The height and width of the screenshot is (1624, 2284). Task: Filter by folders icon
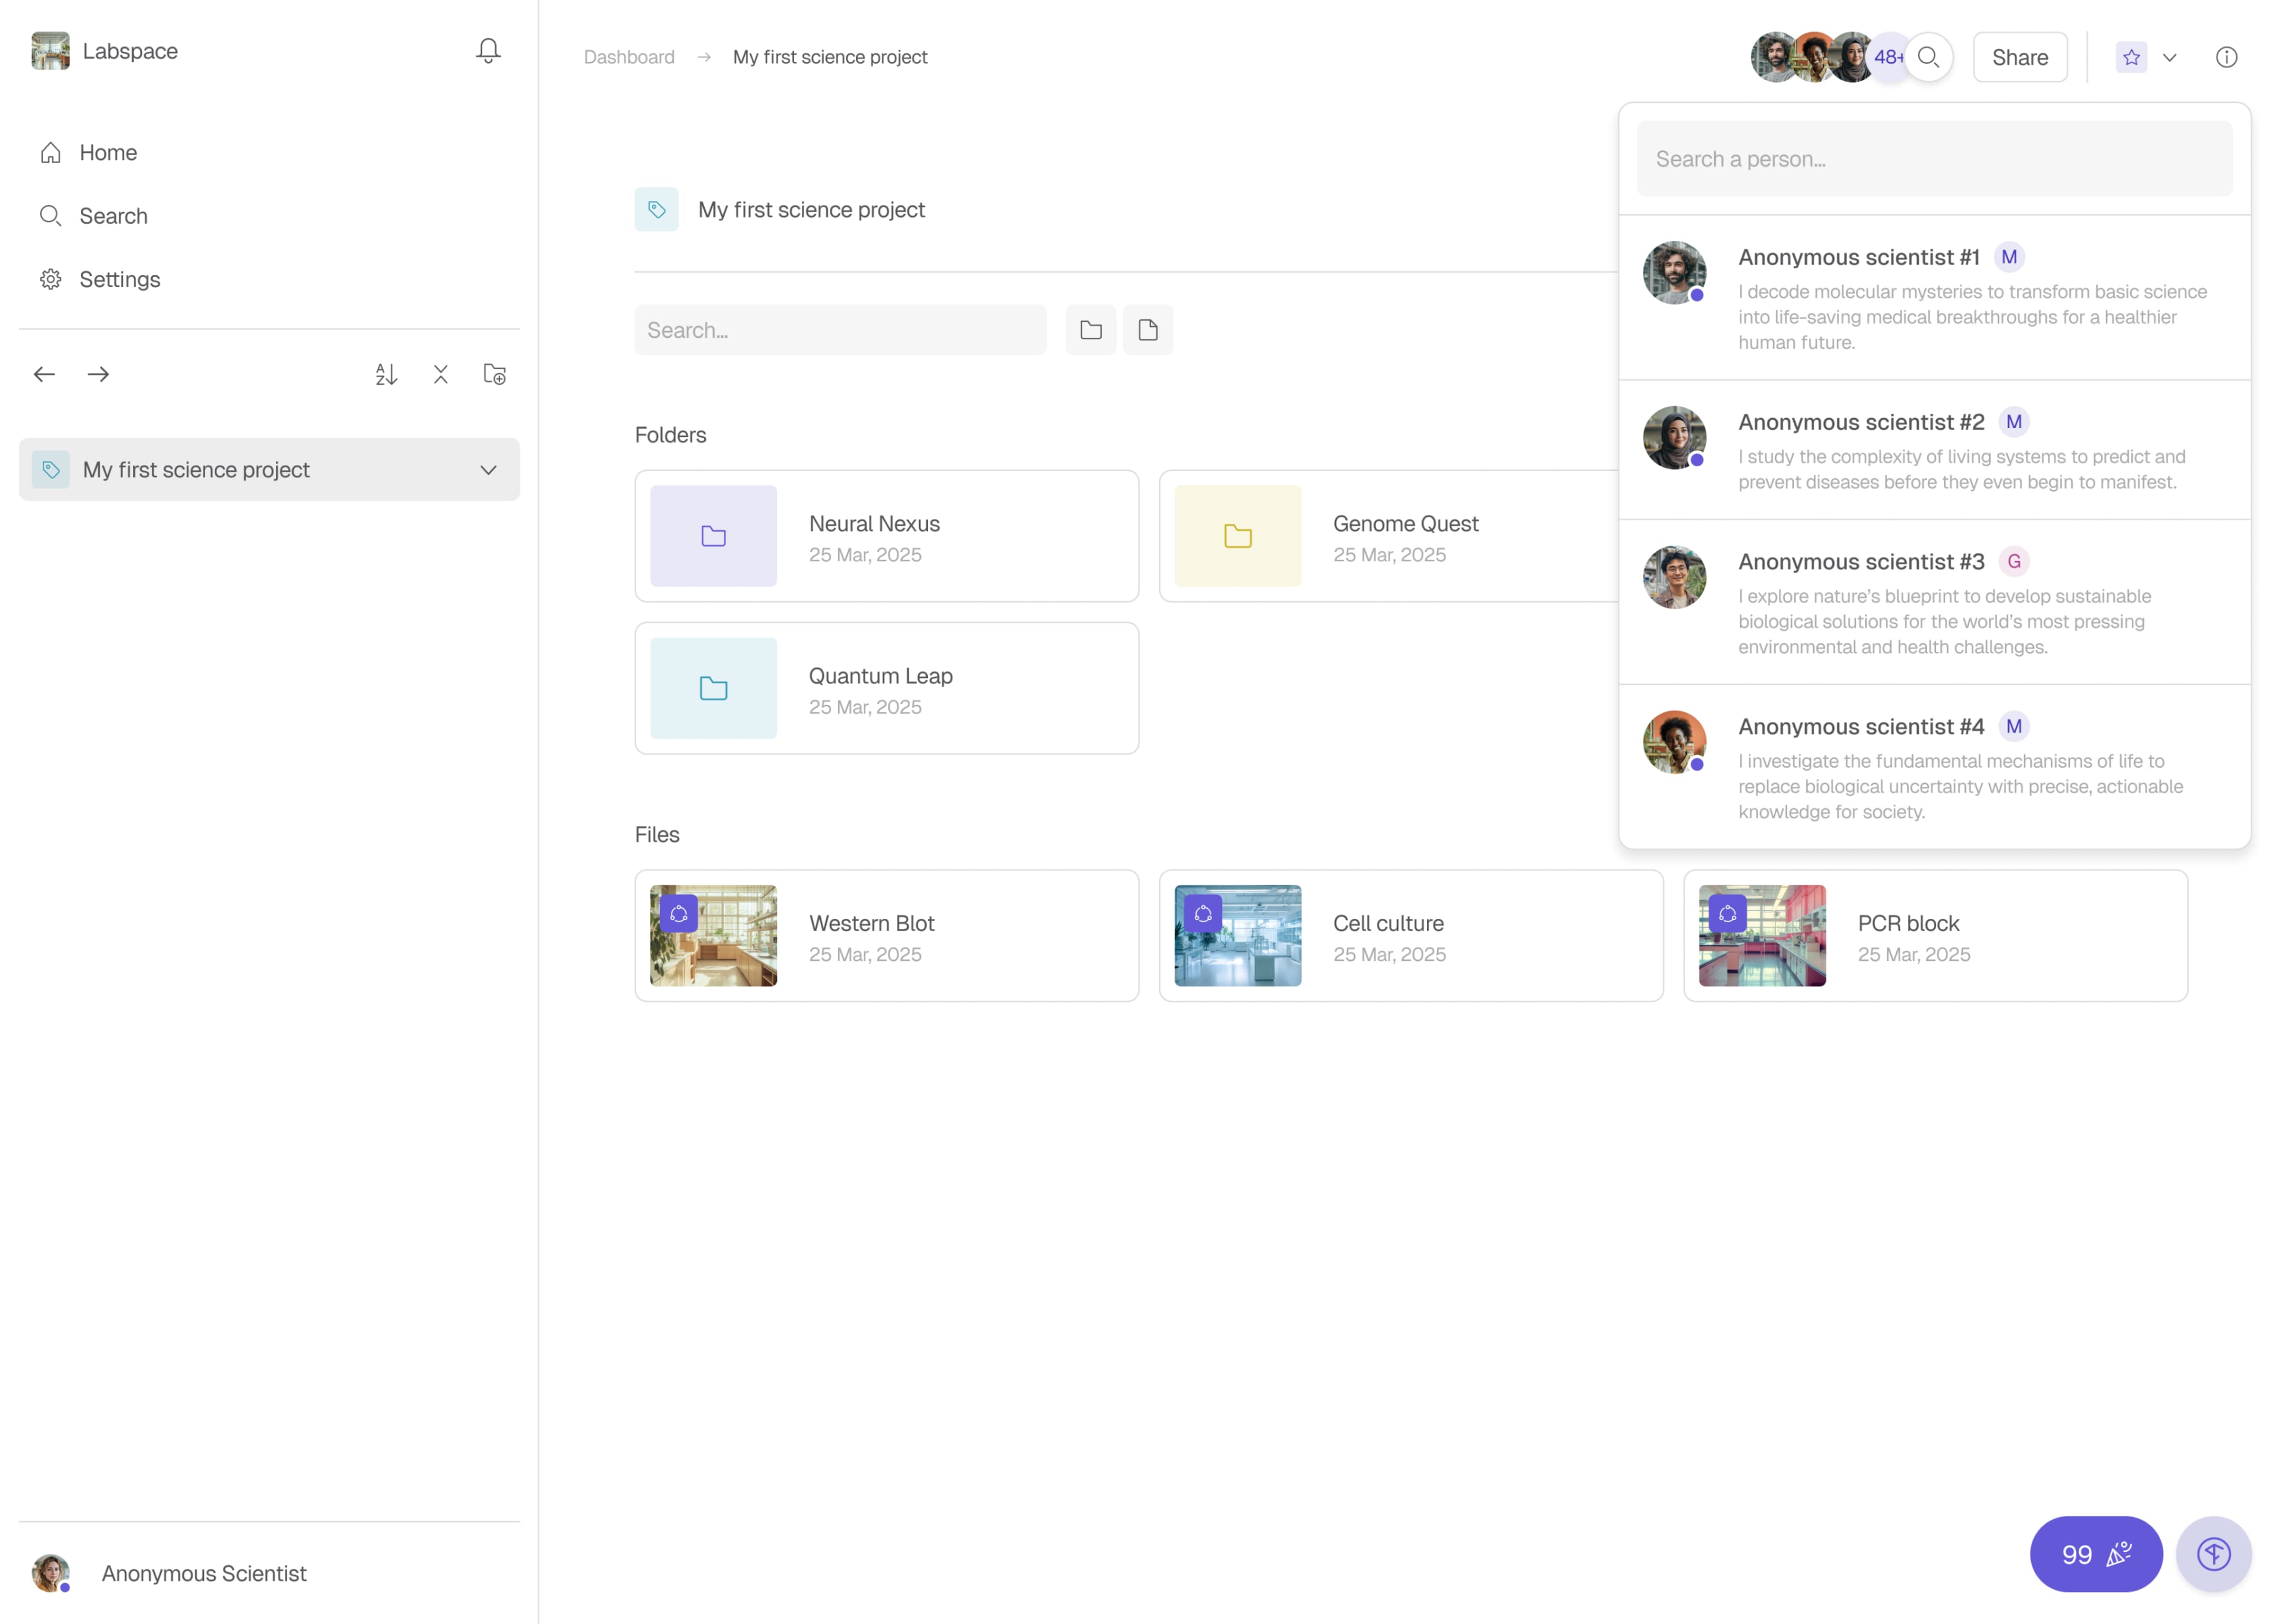(x=1091, y=330)
